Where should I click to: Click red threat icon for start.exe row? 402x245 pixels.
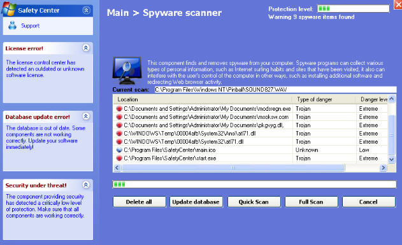coord(119,158)
